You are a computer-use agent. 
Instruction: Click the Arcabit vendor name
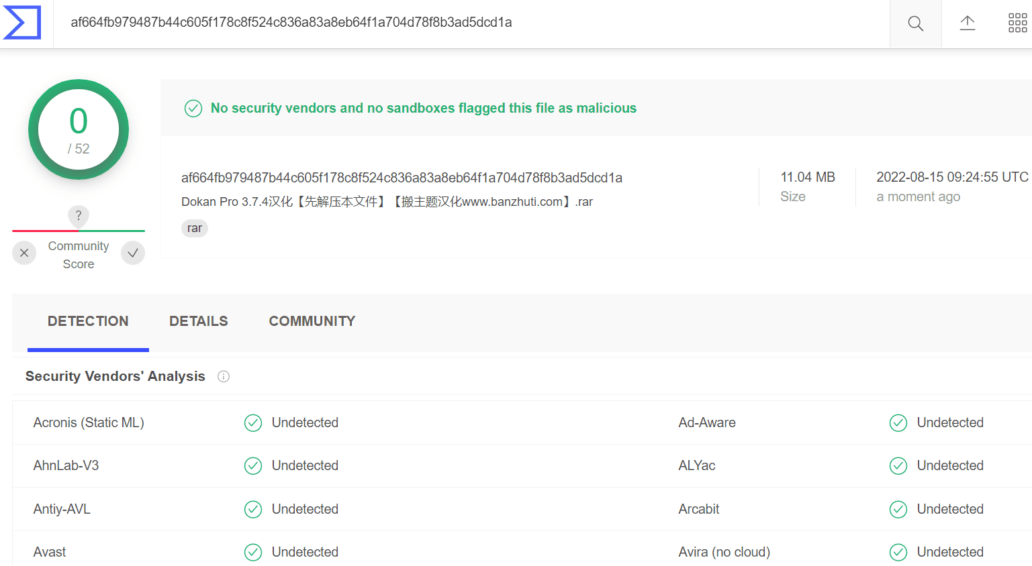(699, 510)
